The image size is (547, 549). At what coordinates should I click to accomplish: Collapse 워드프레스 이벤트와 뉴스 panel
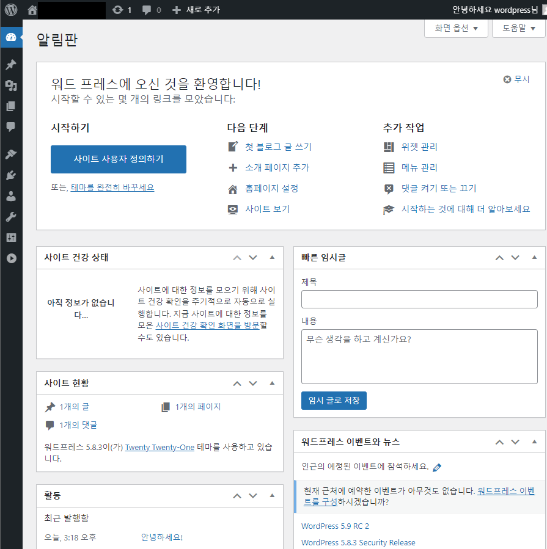(x=534, y=442)
